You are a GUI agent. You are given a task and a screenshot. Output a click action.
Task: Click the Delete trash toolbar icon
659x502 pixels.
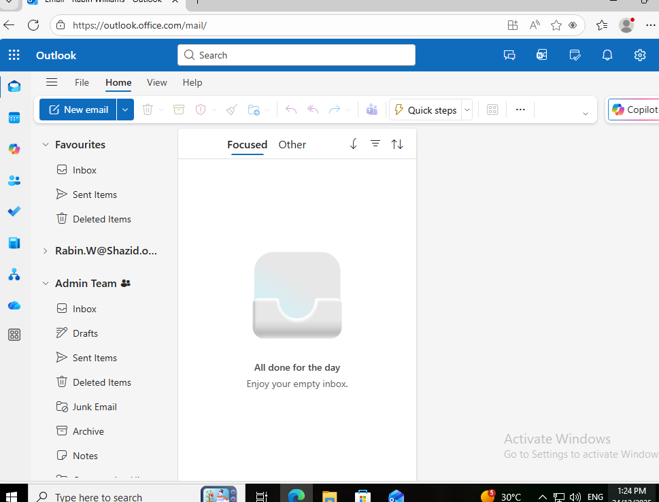coord(148,110)
